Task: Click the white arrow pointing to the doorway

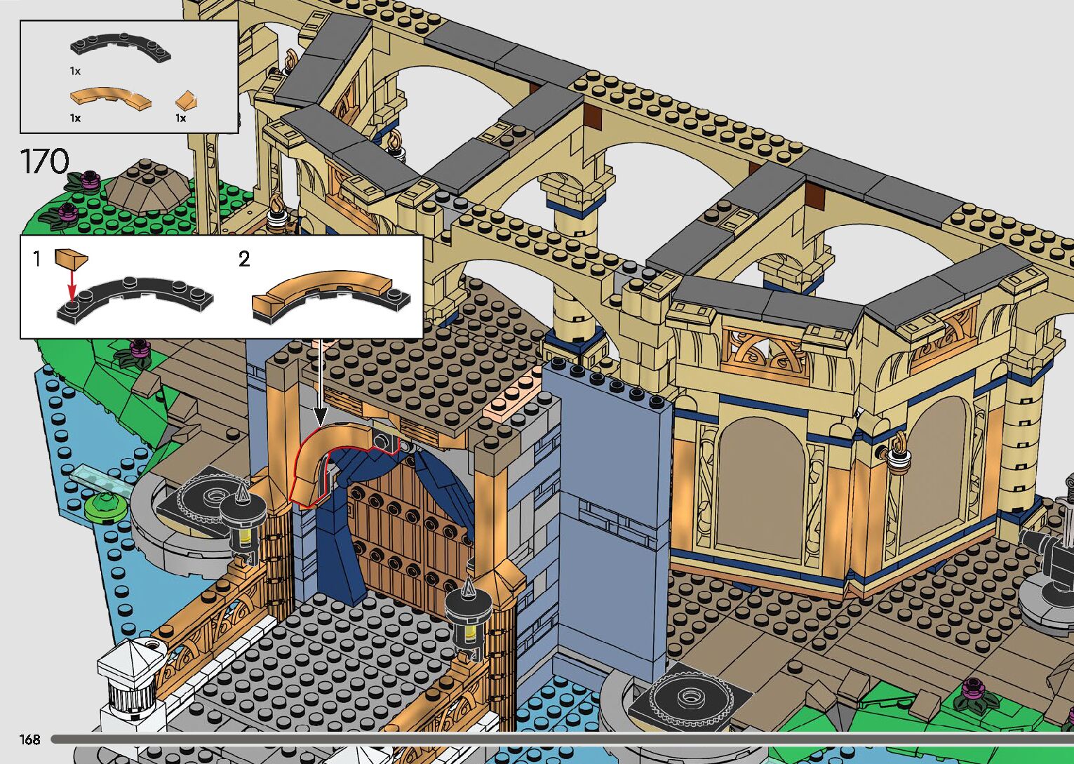Action: pyautogui.click(x=321, y=382)
